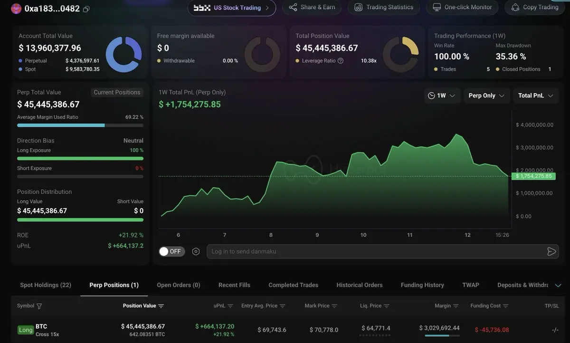Click the 1W Total PnL $ +1,754,275.85 value

pyautogui.click(x=190, y=105)
